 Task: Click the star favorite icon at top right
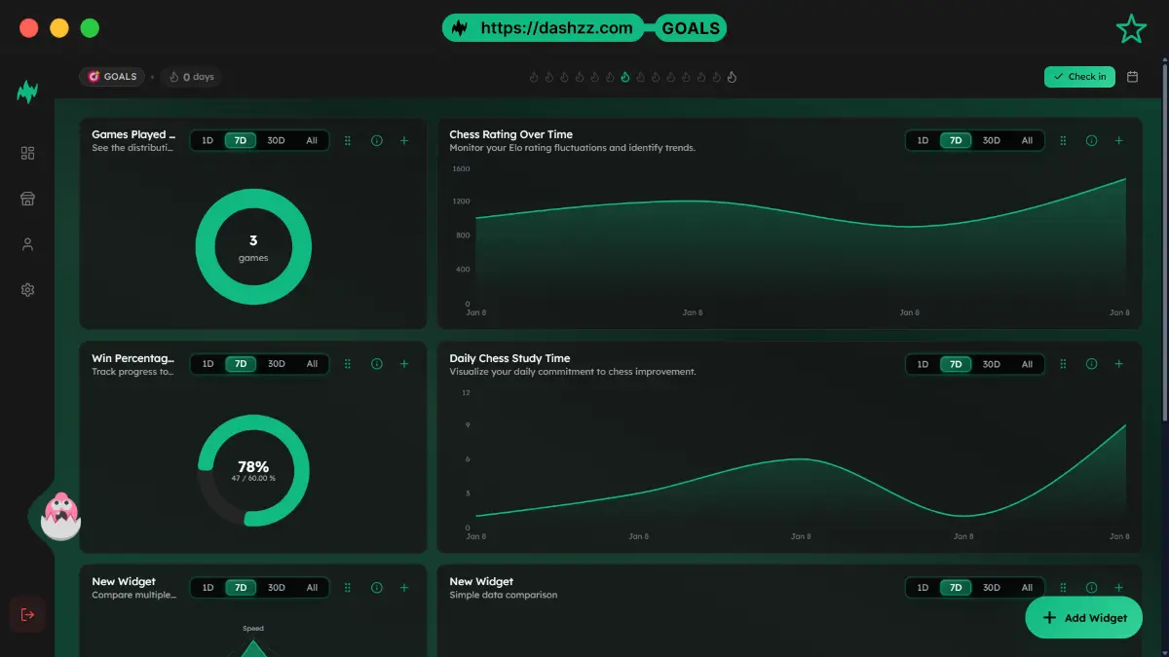click(x=1130, y=29)
